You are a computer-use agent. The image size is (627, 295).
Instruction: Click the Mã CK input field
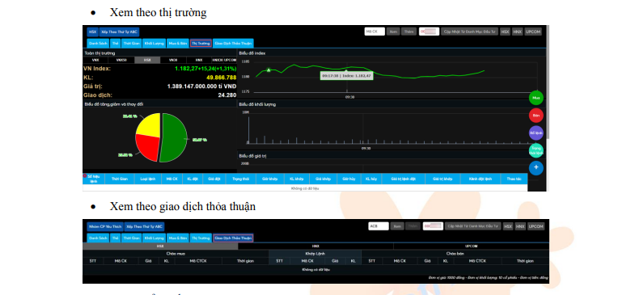(x=375, y=32)
